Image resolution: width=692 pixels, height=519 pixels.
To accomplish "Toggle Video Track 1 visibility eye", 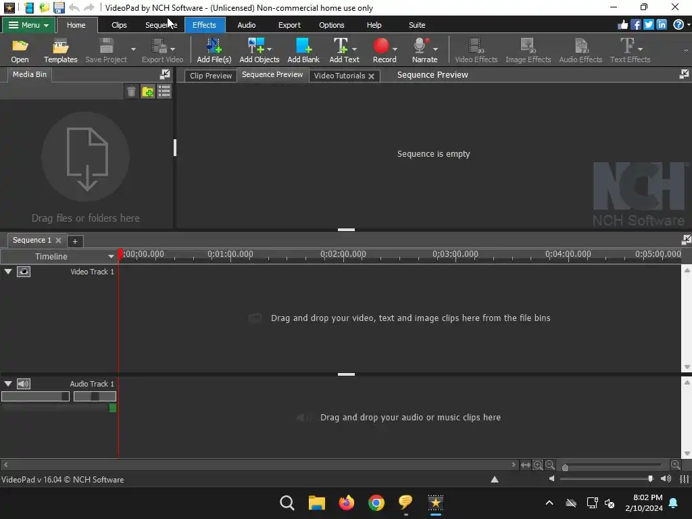I will coord(24,272).
